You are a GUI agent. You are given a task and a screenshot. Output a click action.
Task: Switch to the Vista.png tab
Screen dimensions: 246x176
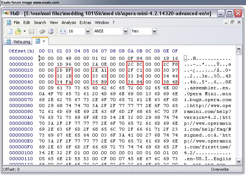click(x=18, y=42)
